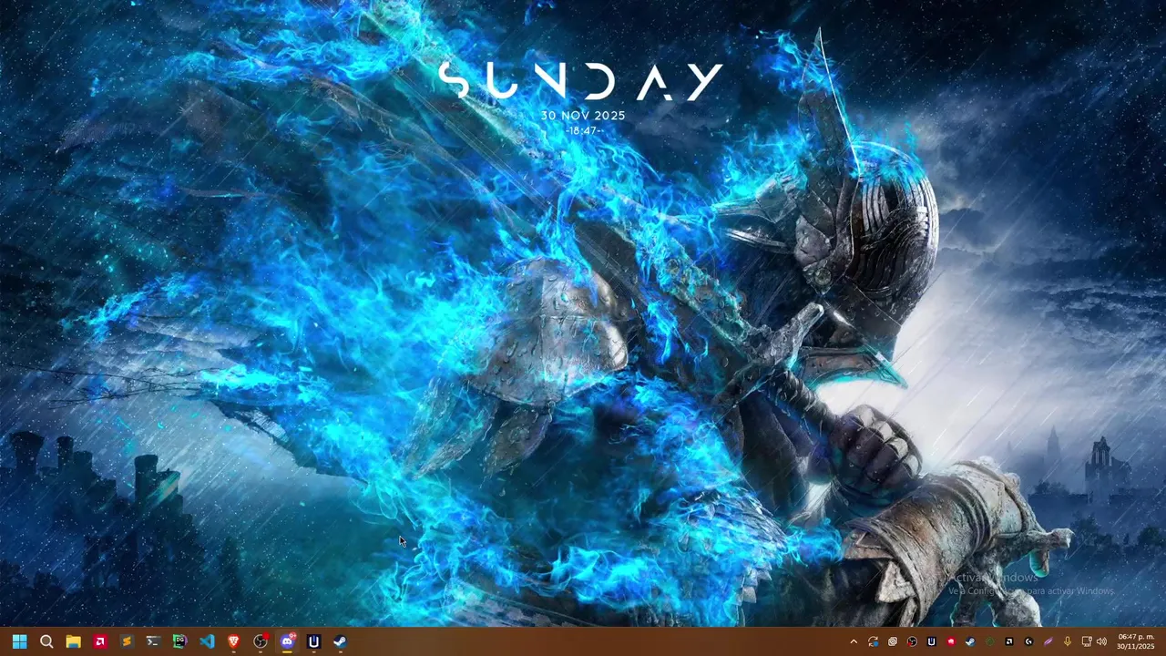The height and width of the screenshot is (656, 1166).
Task: Open the Windows Start menu
Action: (x=19, y=641)
